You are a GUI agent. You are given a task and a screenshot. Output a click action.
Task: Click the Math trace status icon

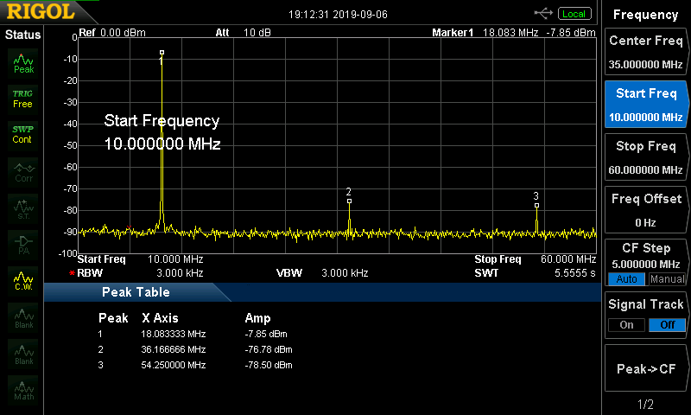[23, 388]
